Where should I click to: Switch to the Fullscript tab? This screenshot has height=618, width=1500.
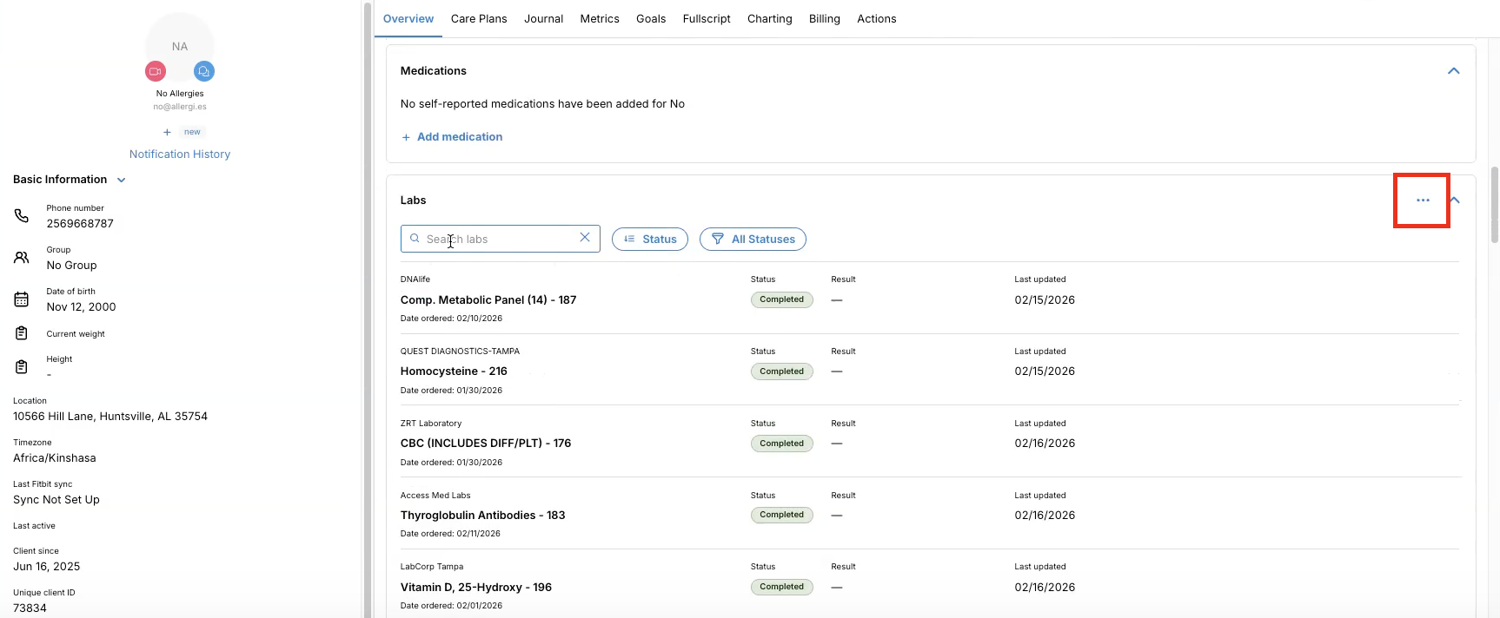(707, 18)
